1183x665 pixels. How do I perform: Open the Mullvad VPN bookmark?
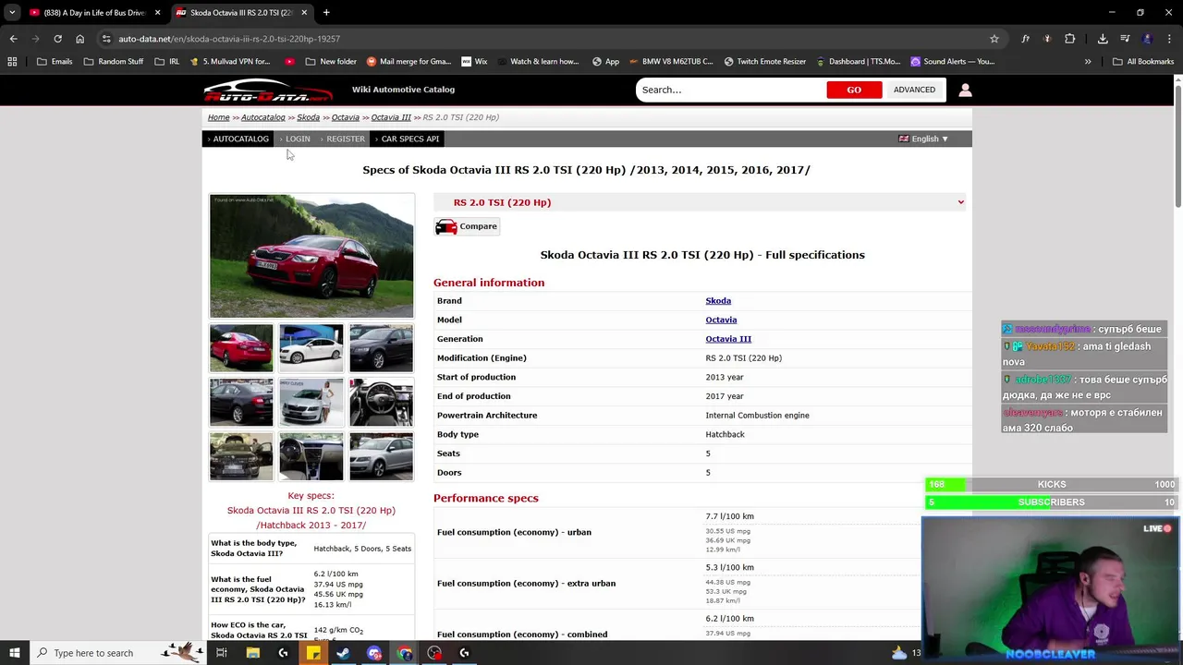230,62
